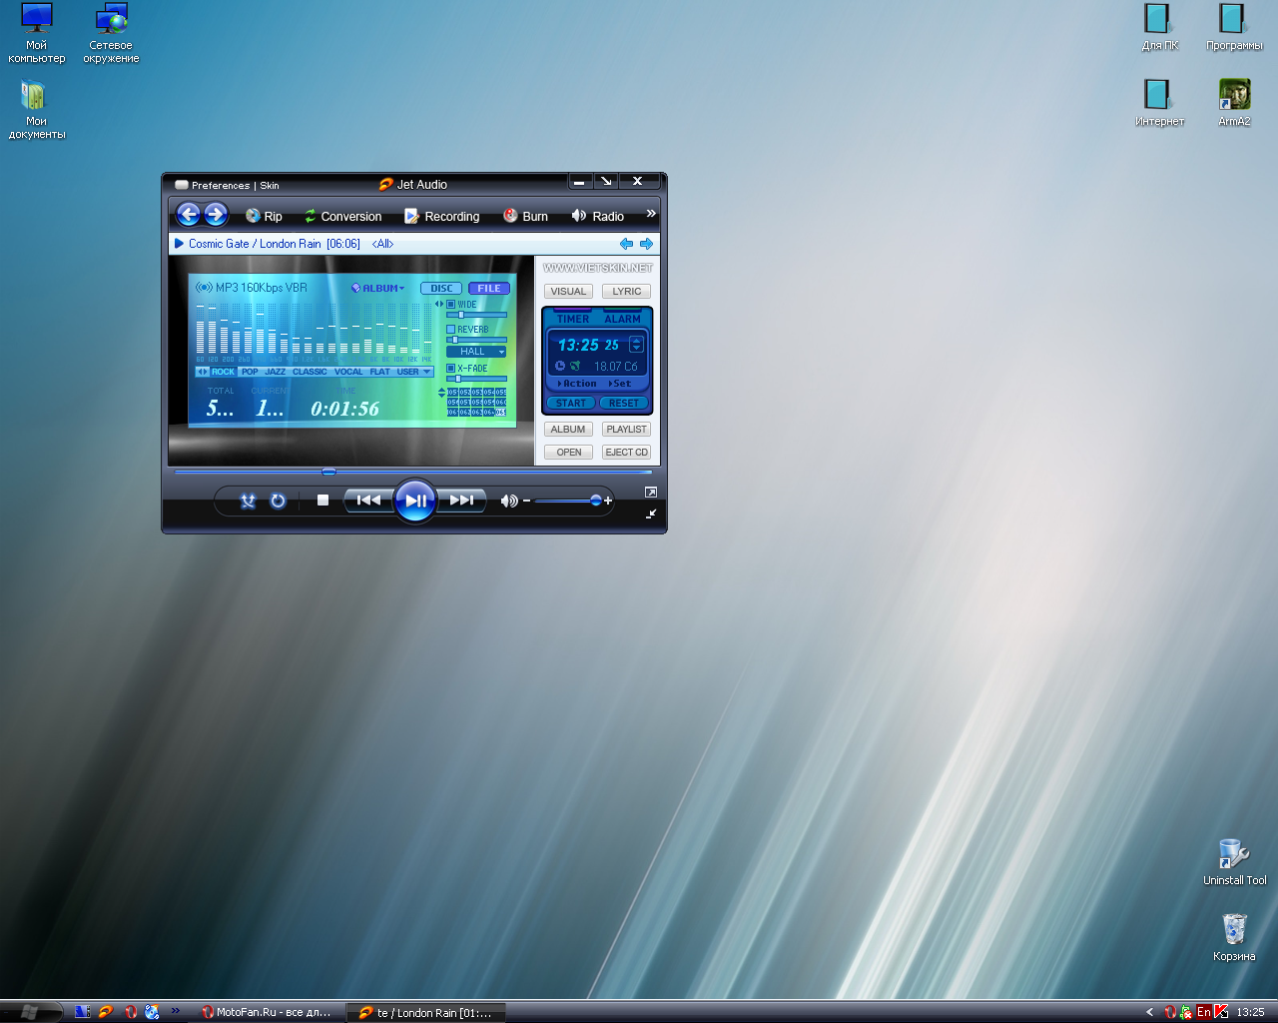
Task: Go to next playlist item with the blue right arrow
Action: click(x=646, y=244)
